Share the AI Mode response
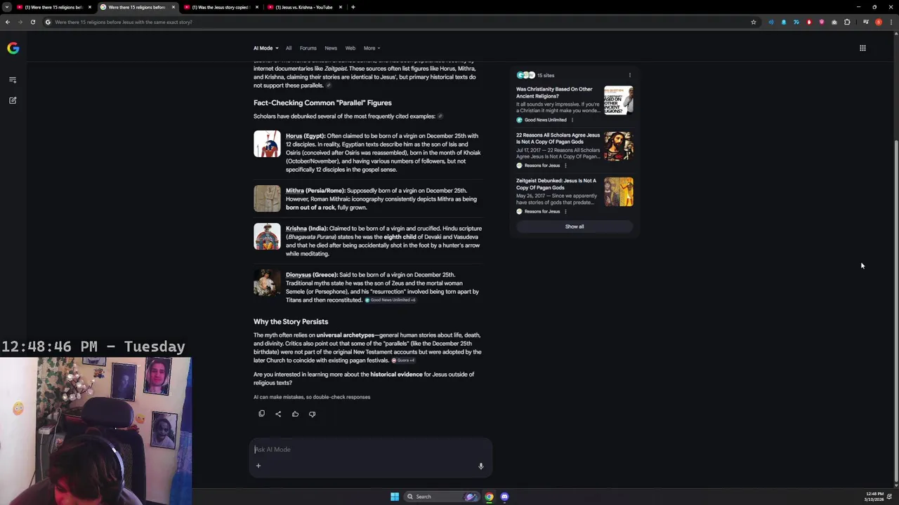This screenshot has height=505, width=899. 278,414
